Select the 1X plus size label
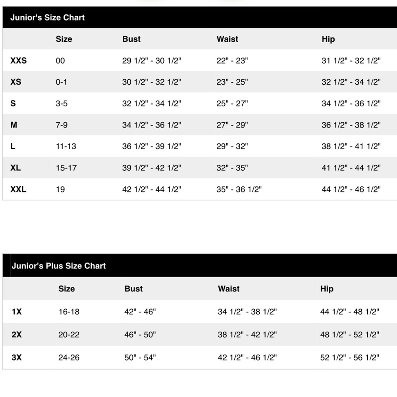Screen dimensions: 397x397 point(17,311)
